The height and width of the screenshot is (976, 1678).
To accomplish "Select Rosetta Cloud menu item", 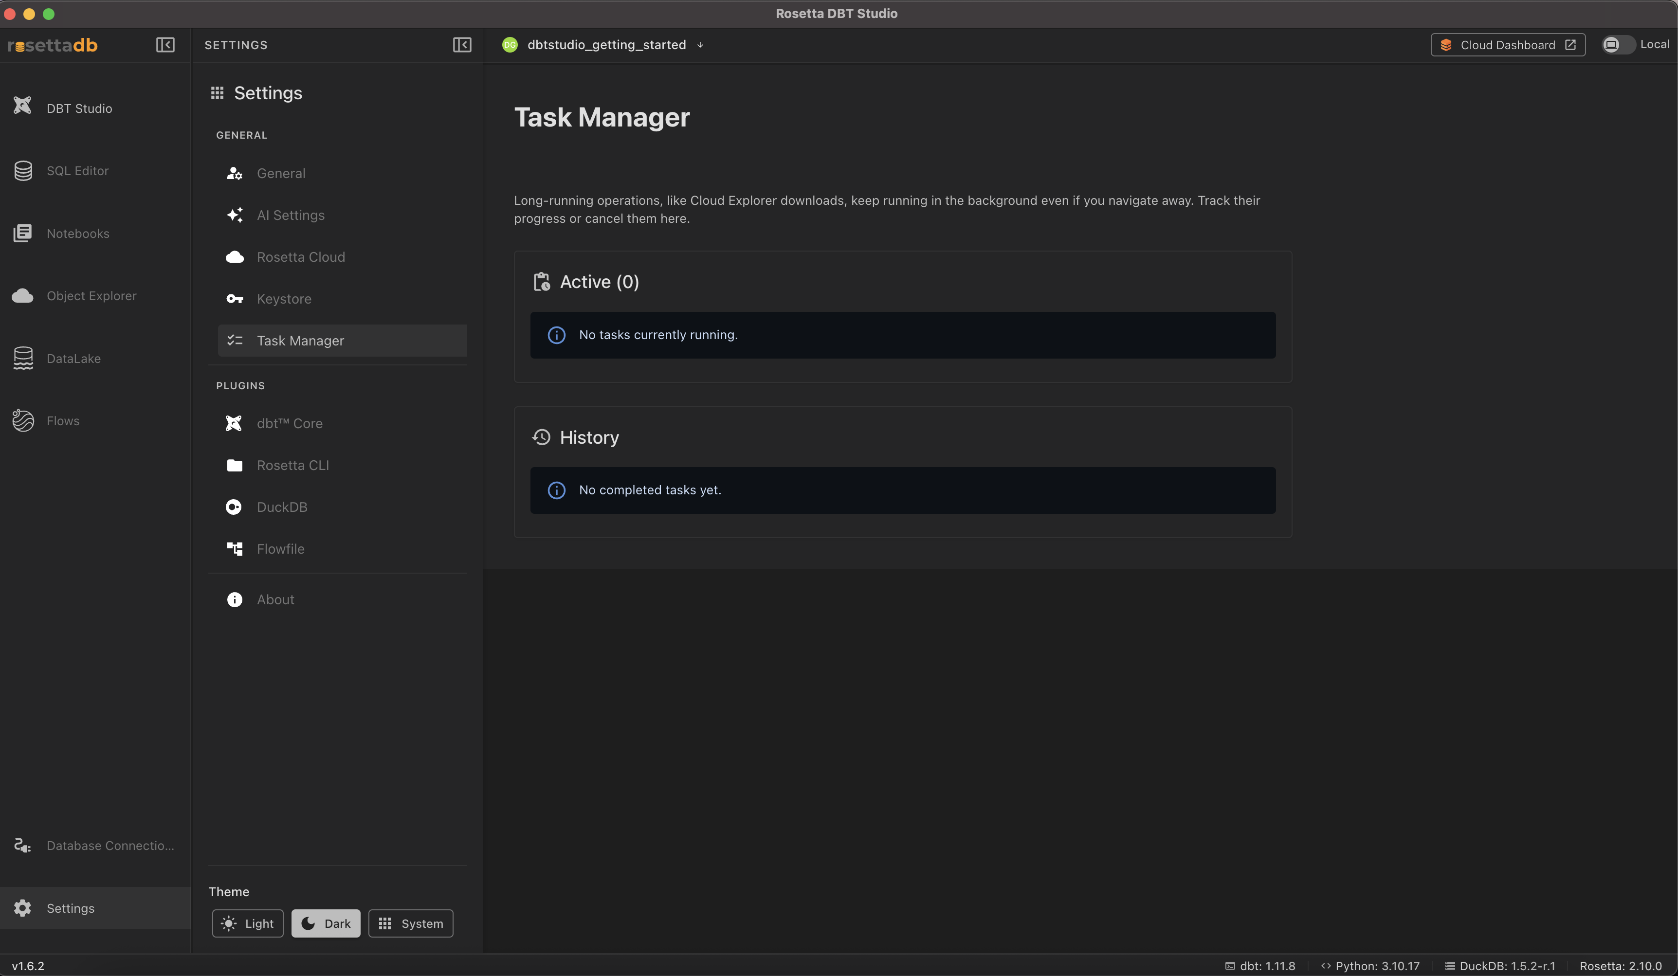I will (342, 257).
